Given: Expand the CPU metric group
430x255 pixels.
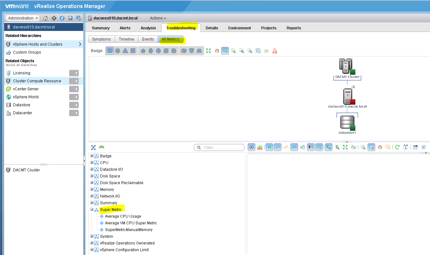Looking at the screenshot, I should click(92, 162).
